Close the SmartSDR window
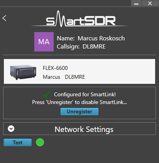159x163 pixels. tap(150, 3)
